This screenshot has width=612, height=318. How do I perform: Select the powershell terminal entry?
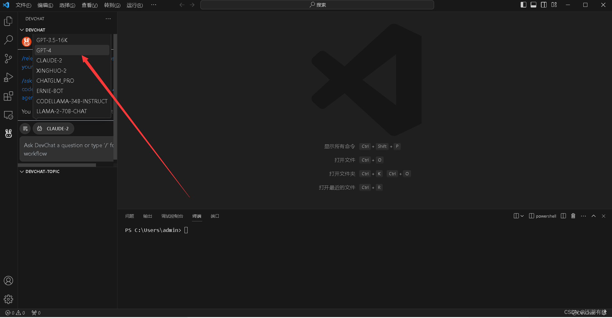point(543,216)
